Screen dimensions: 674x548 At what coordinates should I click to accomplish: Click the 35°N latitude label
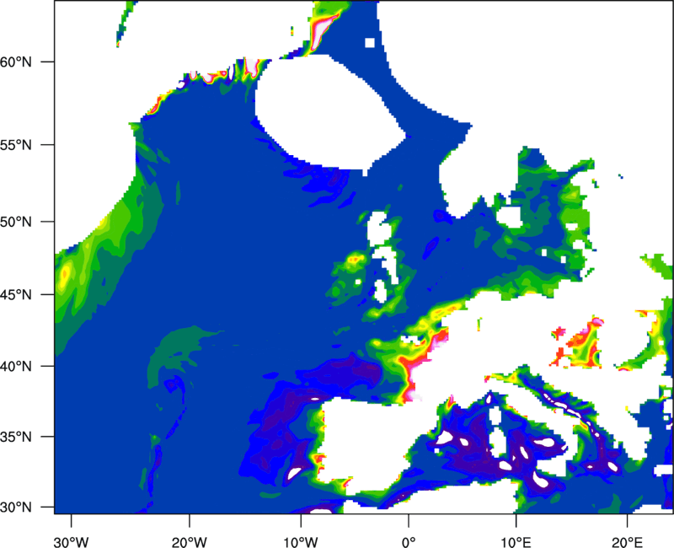(16, 437)
